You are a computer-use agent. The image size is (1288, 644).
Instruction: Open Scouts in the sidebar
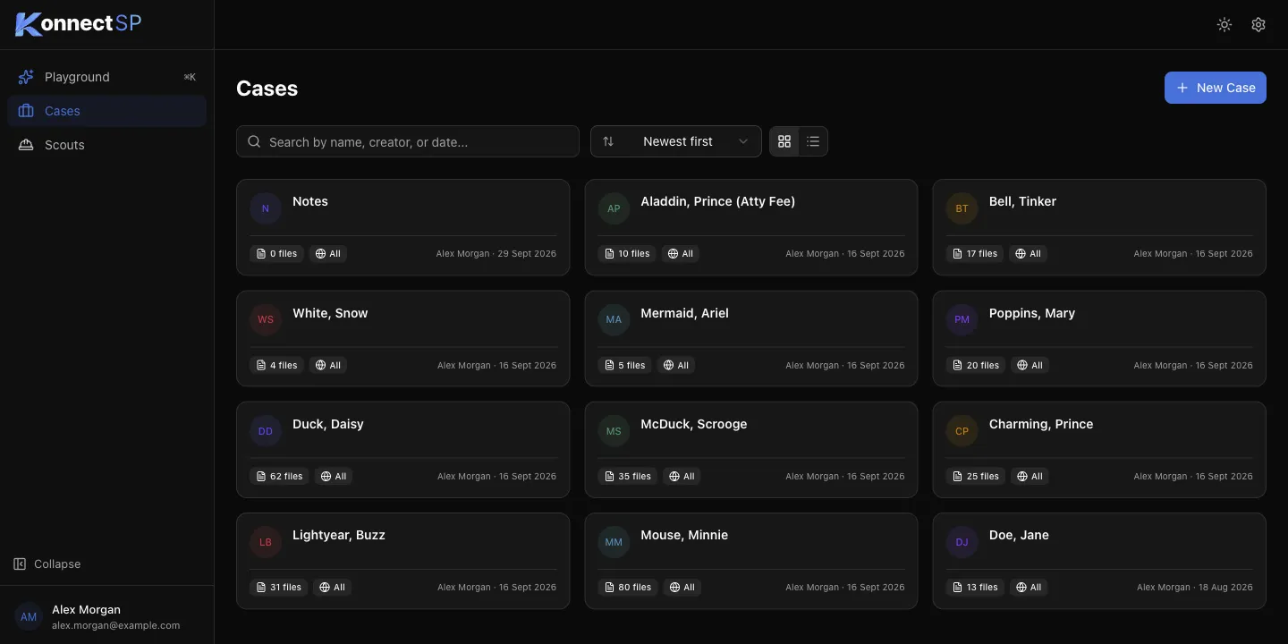pos(106,145)
